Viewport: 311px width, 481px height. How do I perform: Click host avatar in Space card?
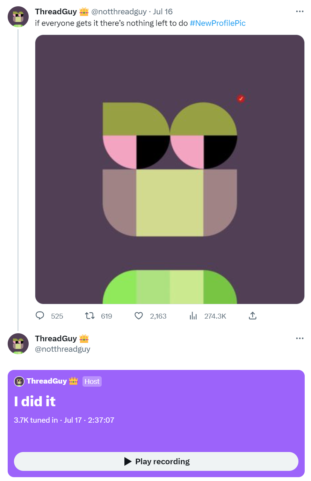[19, 381]
